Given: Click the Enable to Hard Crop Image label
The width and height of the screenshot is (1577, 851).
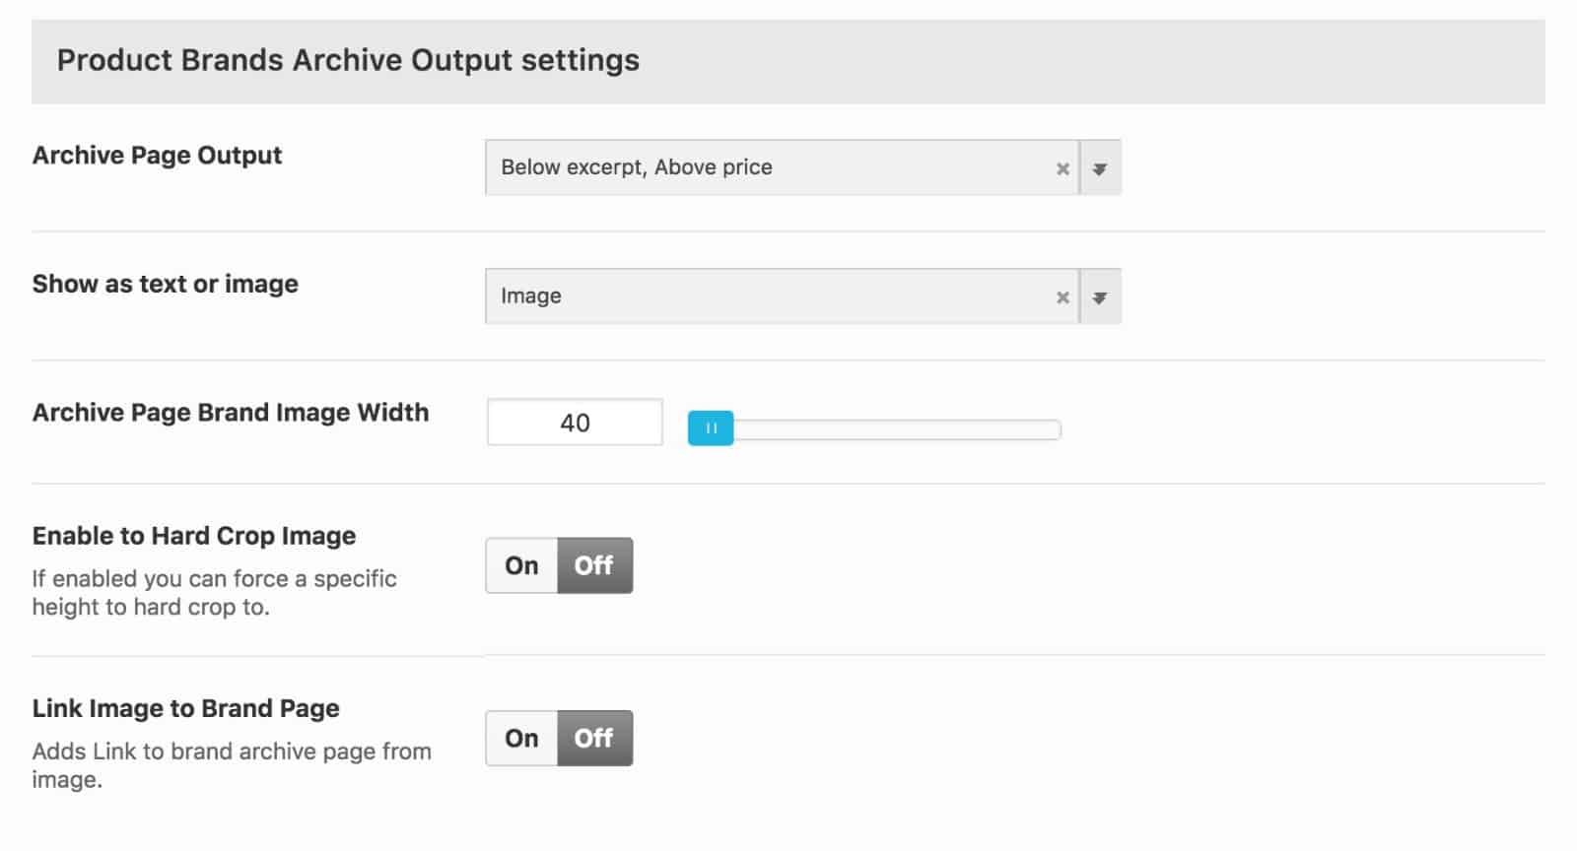Looking at the screenshot, I should point(194,536).
